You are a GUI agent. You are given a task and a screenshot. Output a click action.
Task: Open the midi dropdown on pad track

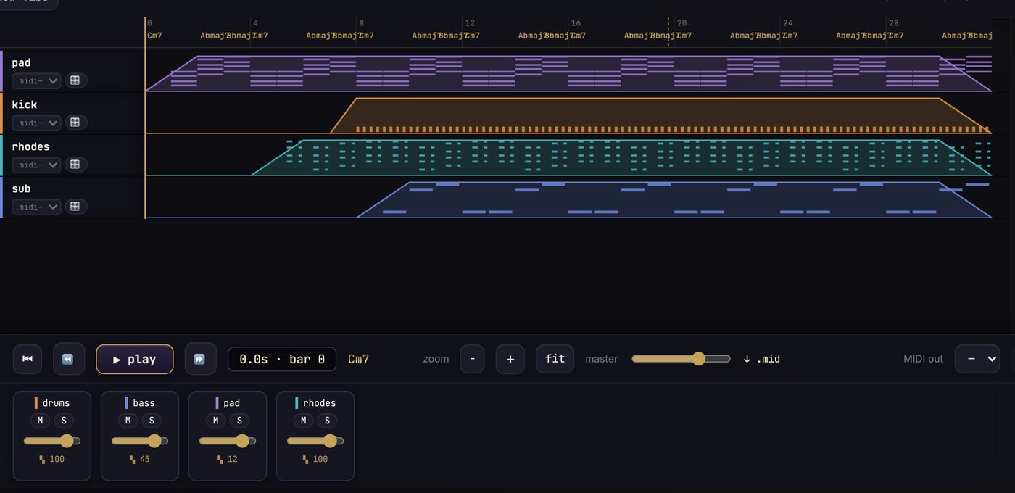36,80
